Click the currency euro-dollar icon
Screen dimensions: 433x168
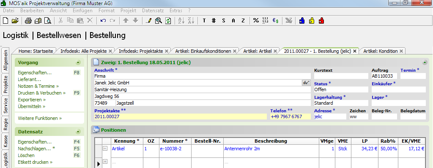click(x=275, y=20)
